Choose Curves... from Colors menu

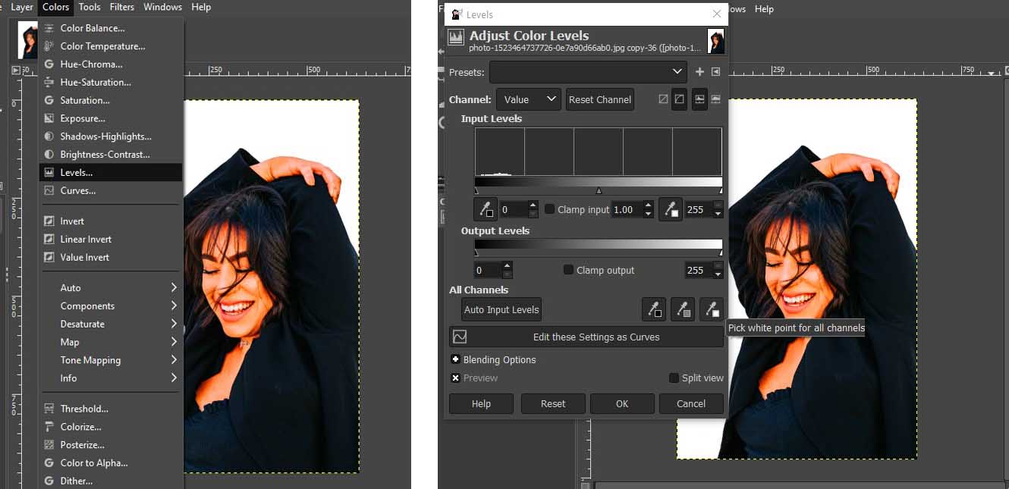78,191
